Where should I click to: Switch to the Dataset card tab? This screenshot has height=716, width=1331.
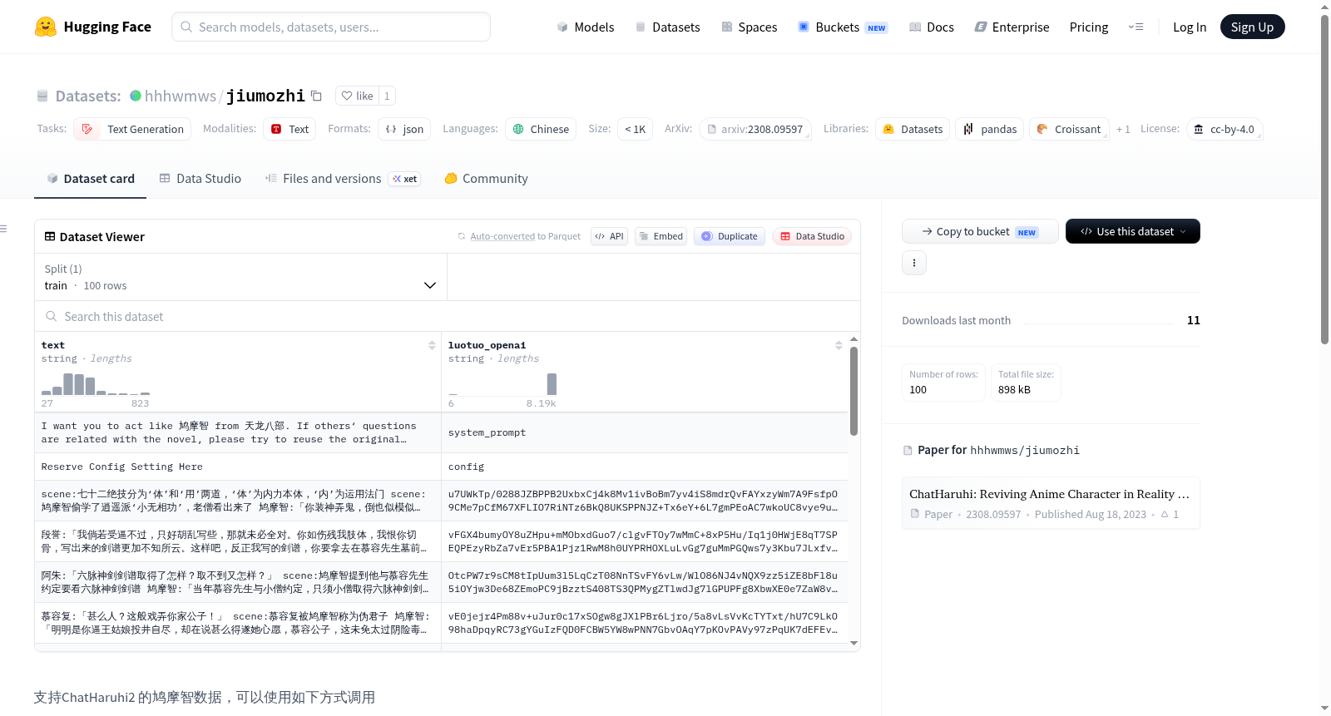pos(90,179)
